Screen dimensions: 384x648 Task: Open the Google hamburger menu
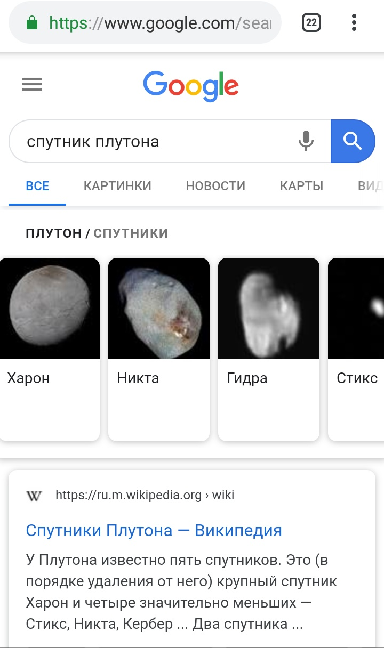32,84
